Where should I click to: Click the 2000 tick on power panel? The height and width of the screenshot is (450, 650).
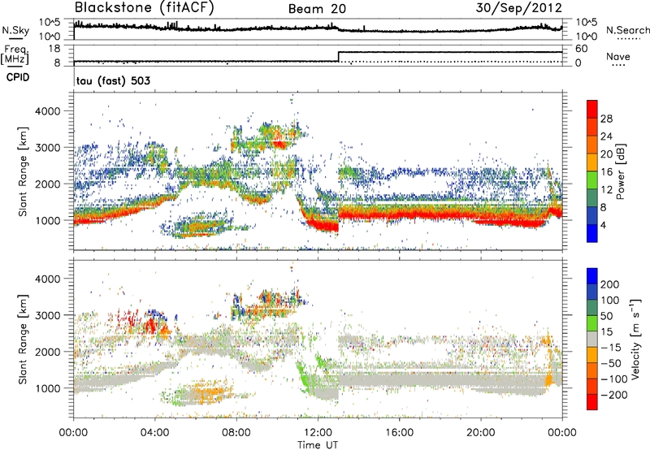[47, 184]
